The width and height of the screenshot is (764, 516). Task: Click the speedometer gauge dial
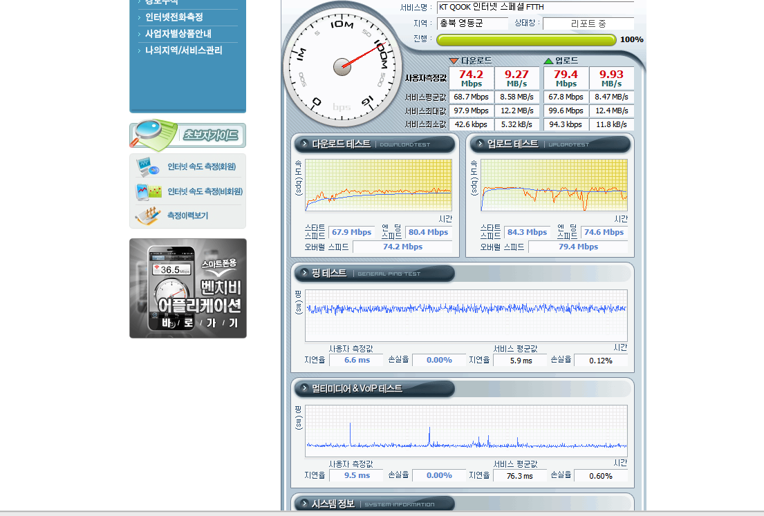[x=342, y=67]
